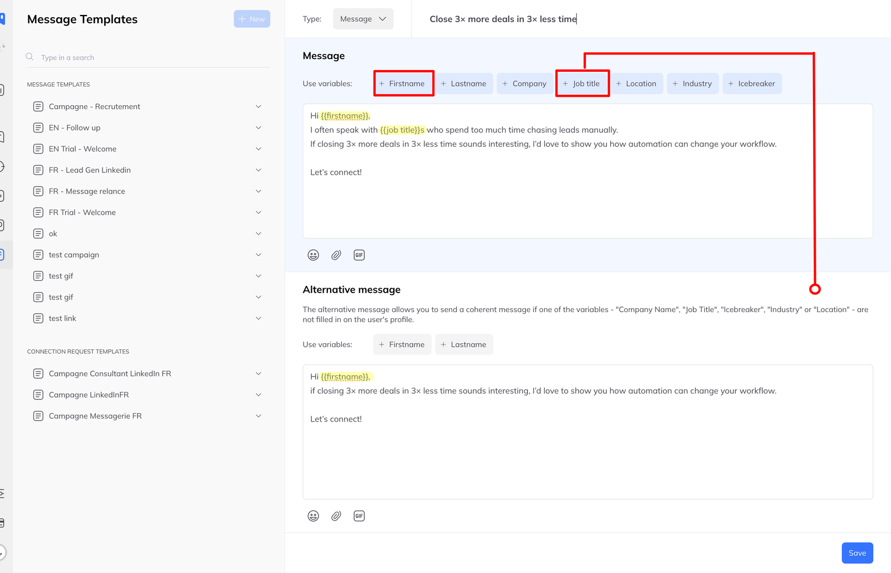
Task: Open emoji picker for the Alternative message
Action: 314,516
